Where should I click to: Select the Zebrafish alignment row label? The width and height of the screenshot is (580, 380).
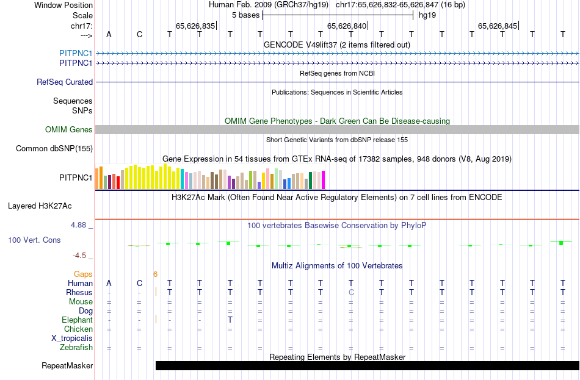[76, 348]
